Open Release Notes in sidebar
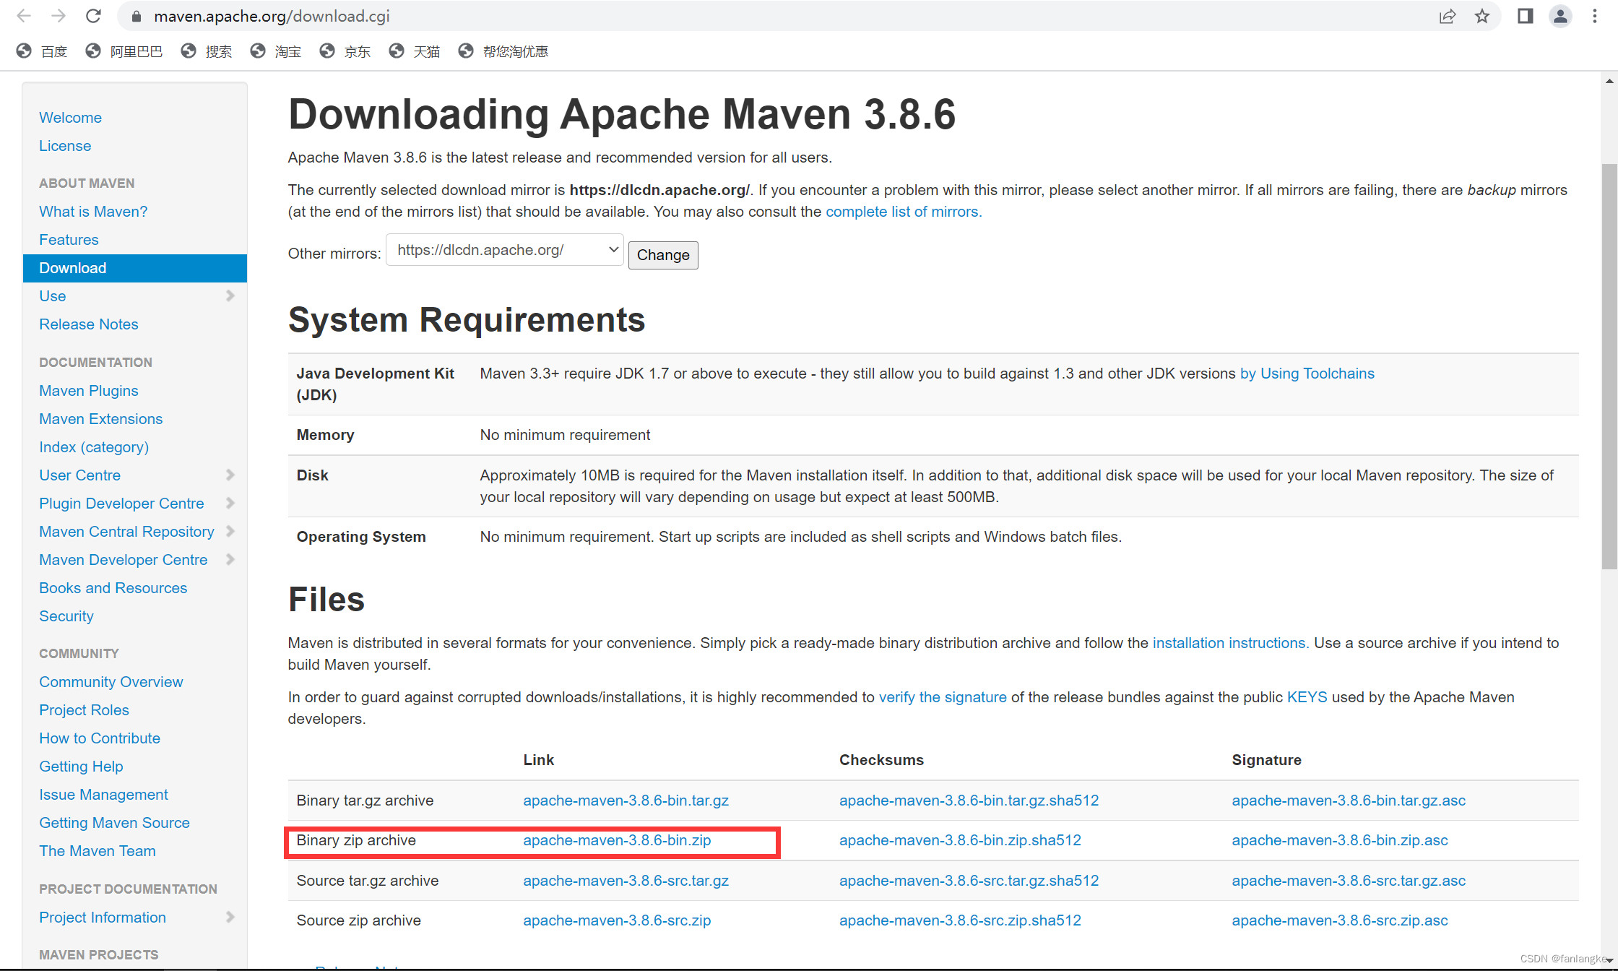Image resolution: width=1618 pixels, height=971 pixels. pyautogui.click(x=89, y=324)
